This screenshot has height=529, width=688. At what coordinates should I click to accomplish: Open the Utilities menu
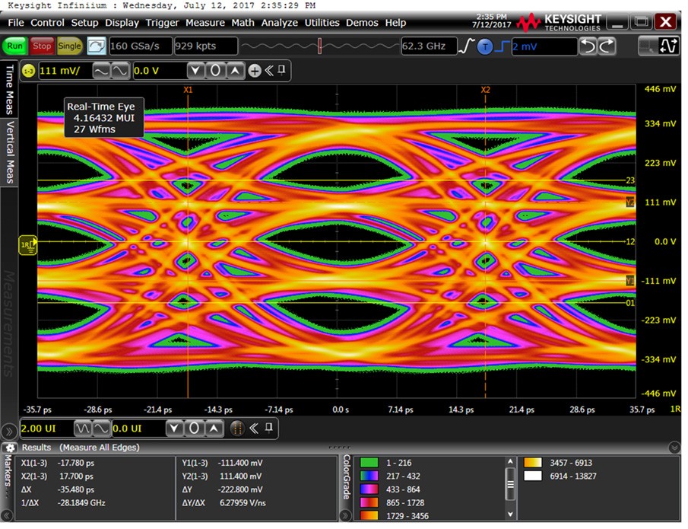[x=322, y=22]
